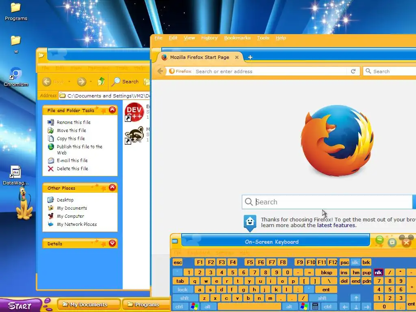Open the Back history dropdown arrow in Explorer
Viewport: 416px width, 312px height.
tap(69, 81)
